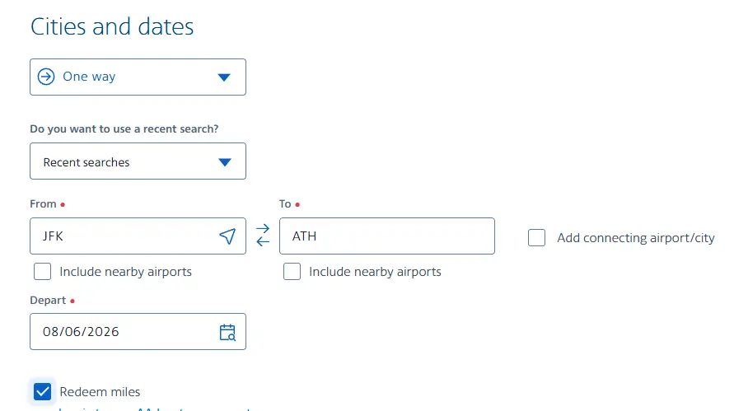Click the partially visible link below Redeem miles
This screenshot has height=411, width=734.
(x=157, y=408)
